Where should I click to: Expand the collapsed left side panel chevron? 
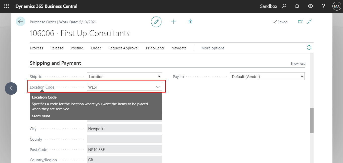pos(11,89)
